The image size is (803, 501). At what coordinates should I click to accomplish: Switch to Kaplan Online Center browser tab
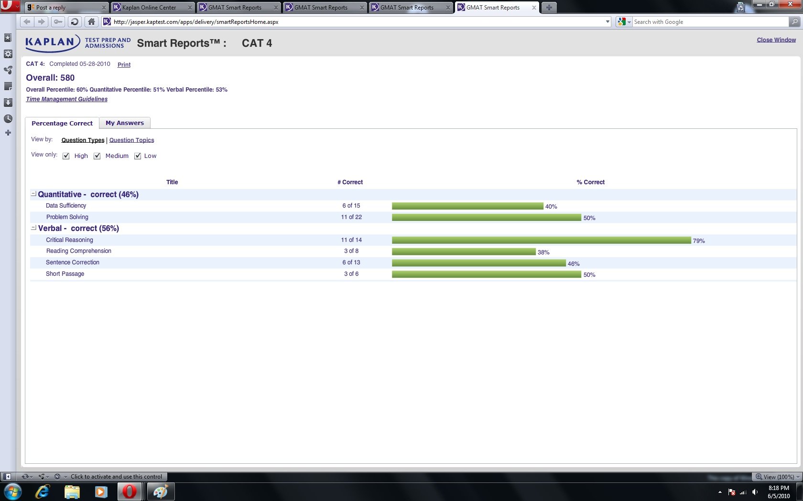[149, 8]
